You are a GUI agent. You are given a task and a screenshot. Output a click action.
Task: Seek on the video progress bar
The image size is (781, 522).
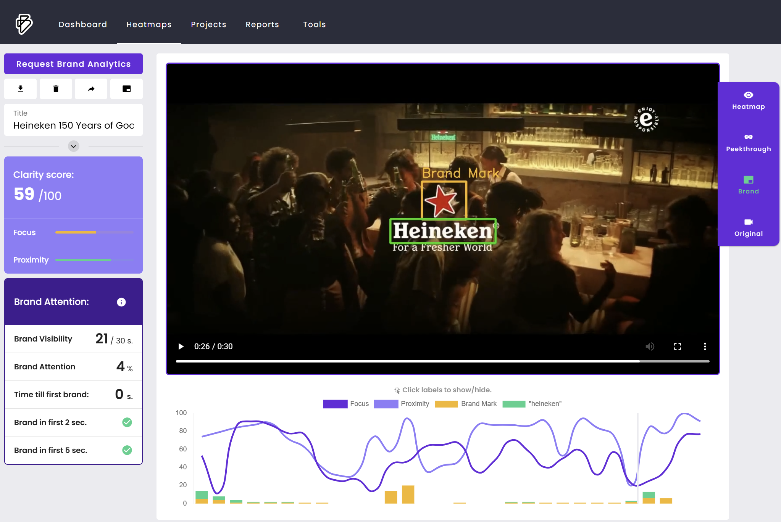pos(442,361)
